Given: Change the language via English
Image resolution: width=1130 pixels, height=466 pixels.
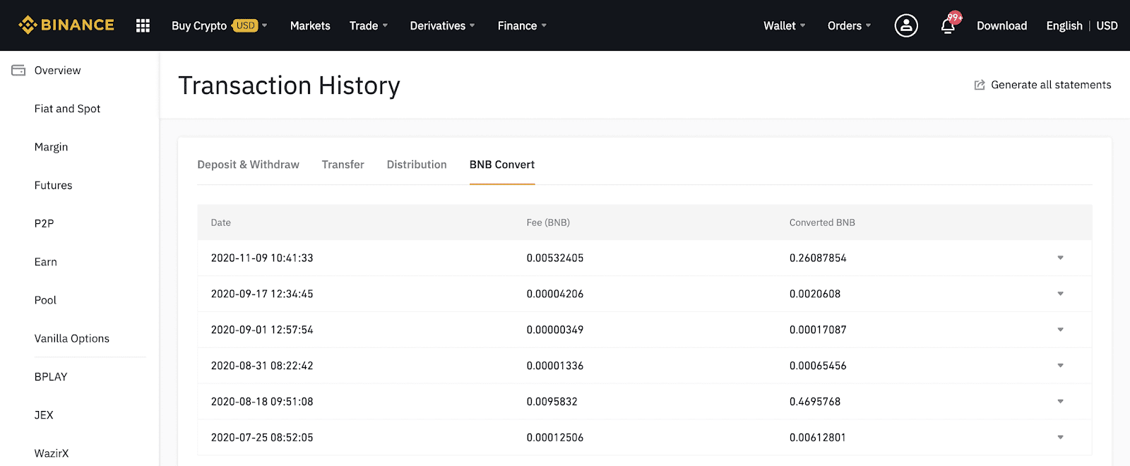Looking at the screenshot, I should [1064, 25].
